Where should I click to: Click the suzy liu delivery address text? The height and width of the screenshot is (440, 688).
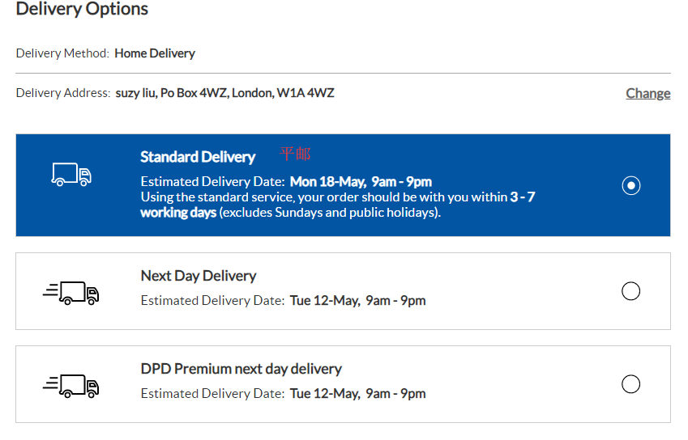tap(224, 93)
